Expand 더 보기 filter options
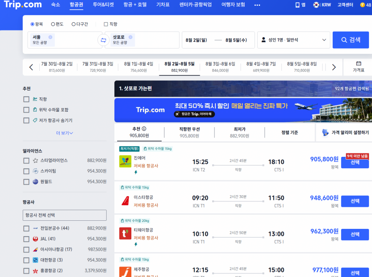Viewport: 372px width, 277px height. tap(65, 133)
